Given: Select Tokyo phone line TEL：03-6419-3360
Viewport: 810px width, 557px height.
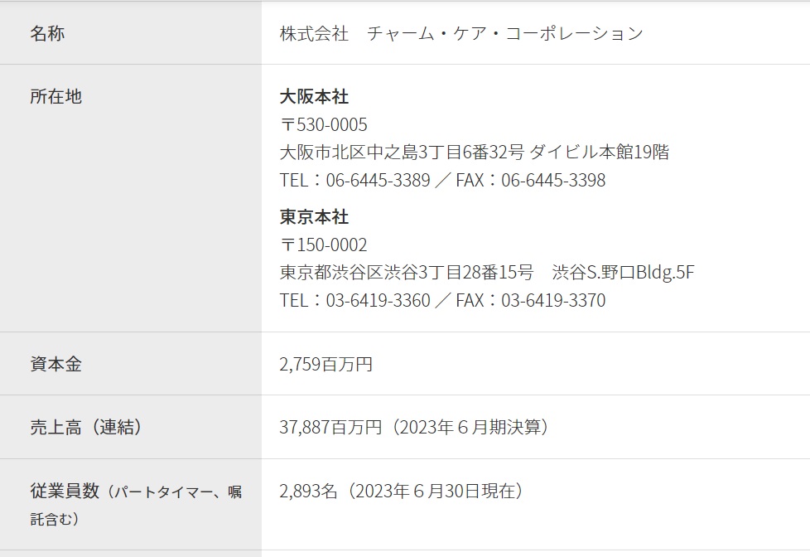Looking at the screenshot, I should click(354, 301).
